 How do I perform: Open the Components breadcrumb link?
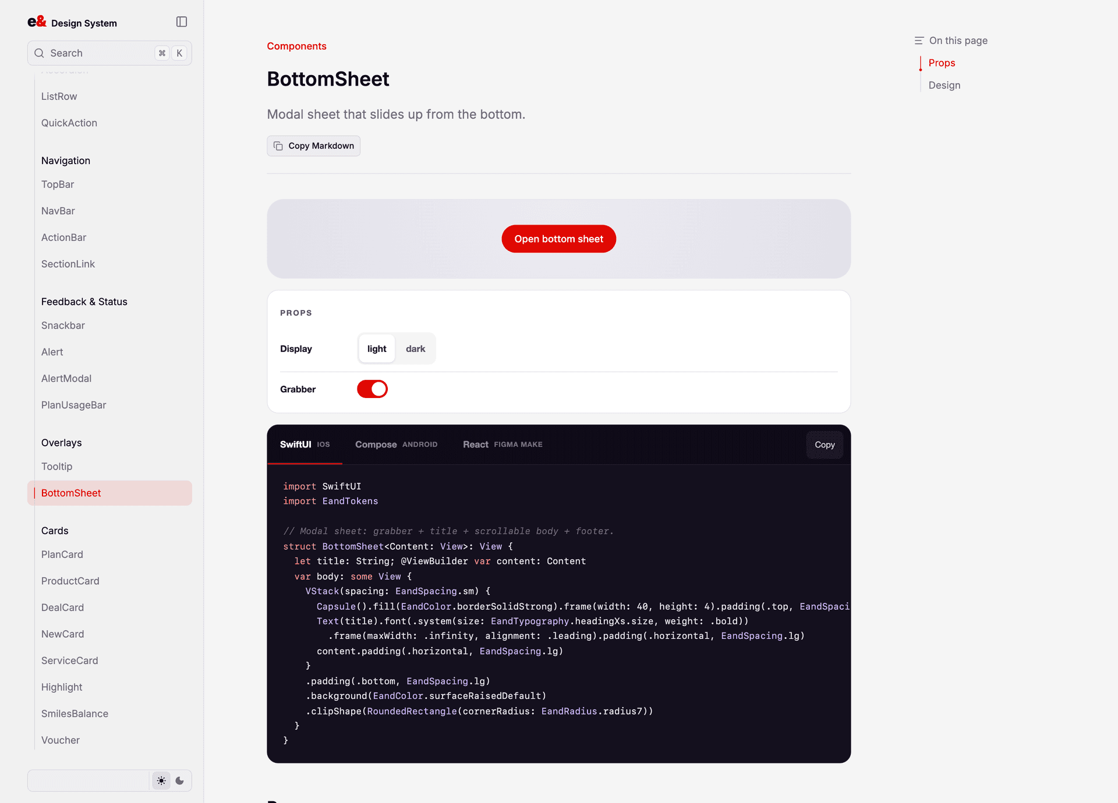[x=296, y=46]
